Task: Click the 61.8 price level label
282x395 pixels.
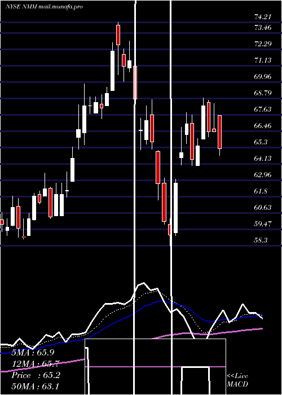Action: [x=261, y=191]
